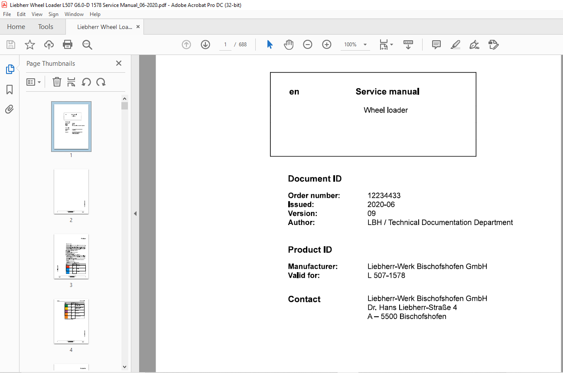563x373 pixels.
Task: Add a comment sticky note
Action: [436, 45]
